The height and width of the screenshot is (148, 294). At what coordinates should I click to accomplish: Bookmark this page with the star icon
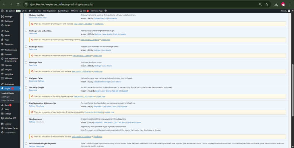point(267,4)
